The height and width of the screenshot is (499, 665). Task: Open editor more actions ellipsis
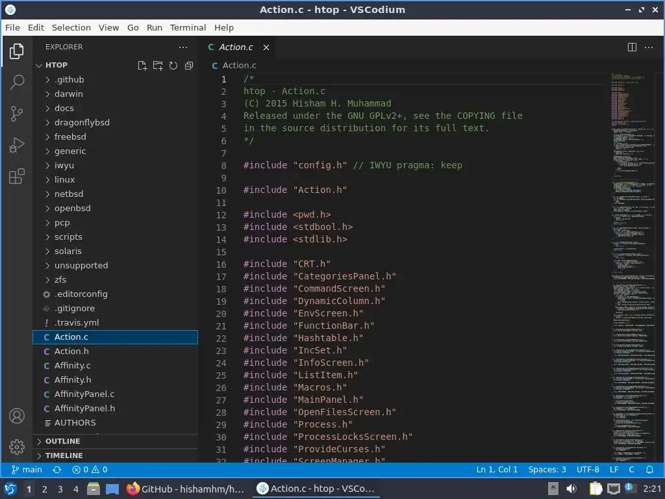coord(649,47)
